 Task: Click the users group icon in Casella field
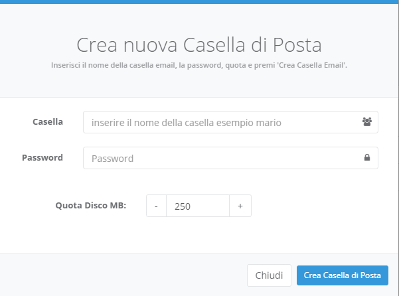tap(367, 122)
